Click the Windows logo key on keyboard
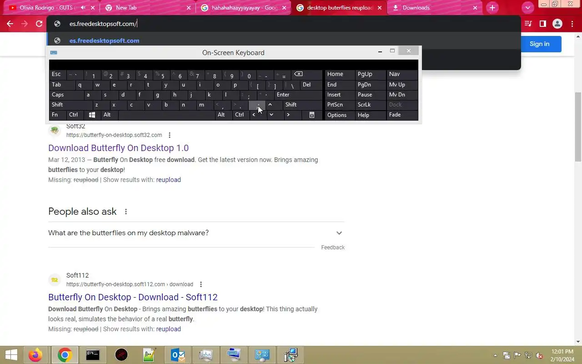Viewport: 582px width, 364px height. [92, 115]
